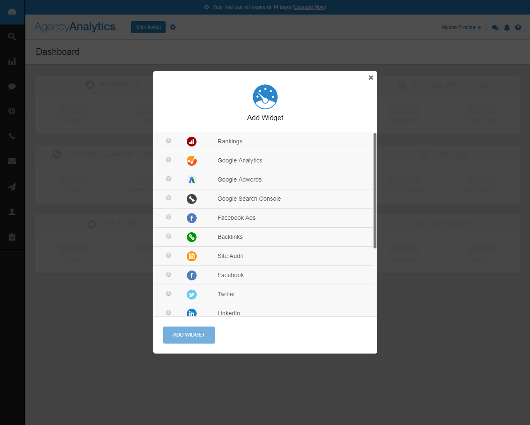Open campaign settings via the gear icon

173,27
